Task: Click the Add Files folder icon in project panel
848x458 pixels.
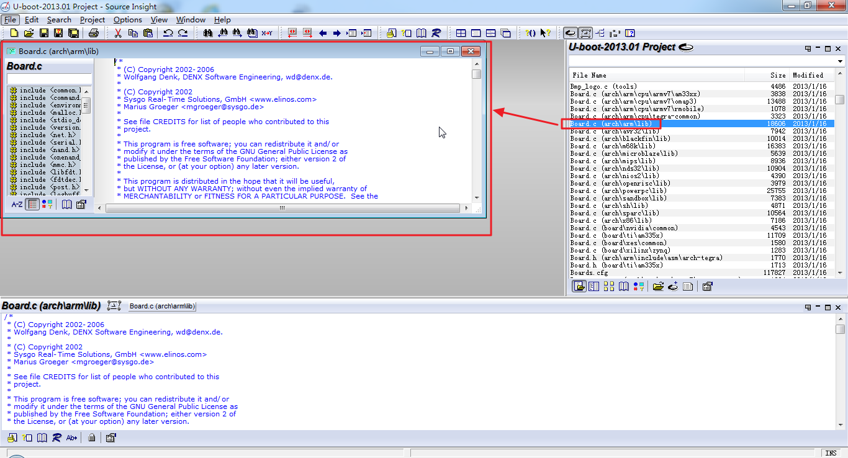Action: pos(658,286)
